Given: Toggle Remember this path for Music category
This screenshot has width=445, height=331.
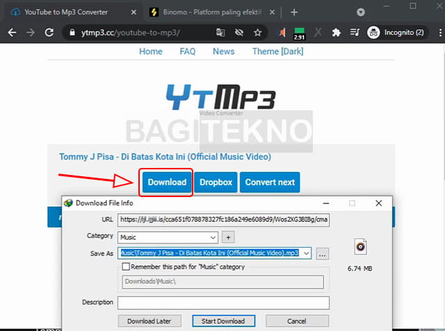Looking at the screenshot, I should pos(126,266).
